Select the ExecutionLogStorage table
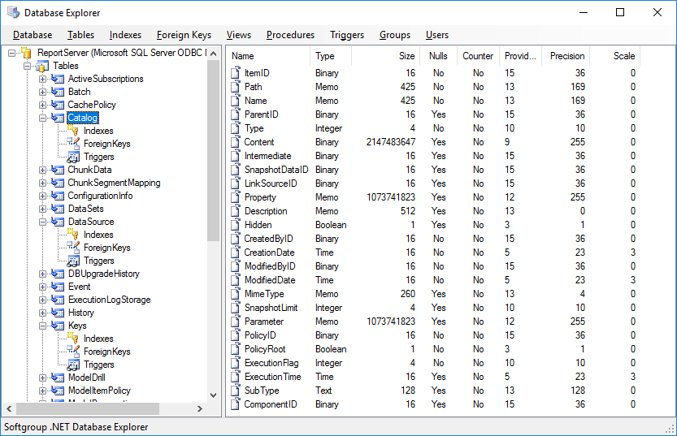Image resolution: width=677 pixels, height=436 pixels. click(109, 300)
